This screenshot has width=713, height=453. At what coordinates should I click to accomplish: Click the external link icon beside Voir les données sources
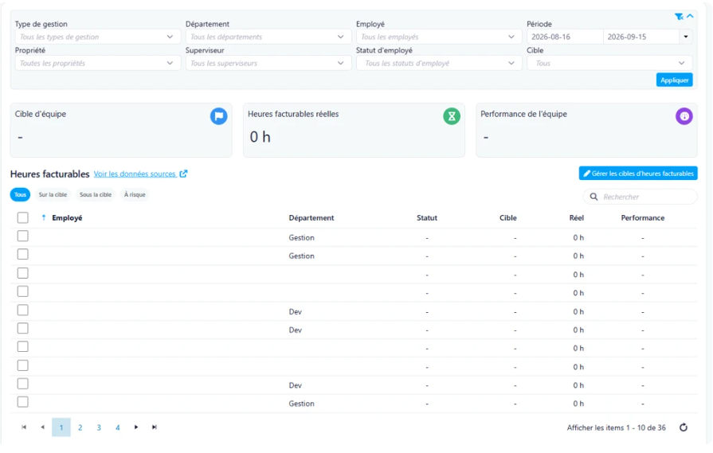(x=183, y=174)
